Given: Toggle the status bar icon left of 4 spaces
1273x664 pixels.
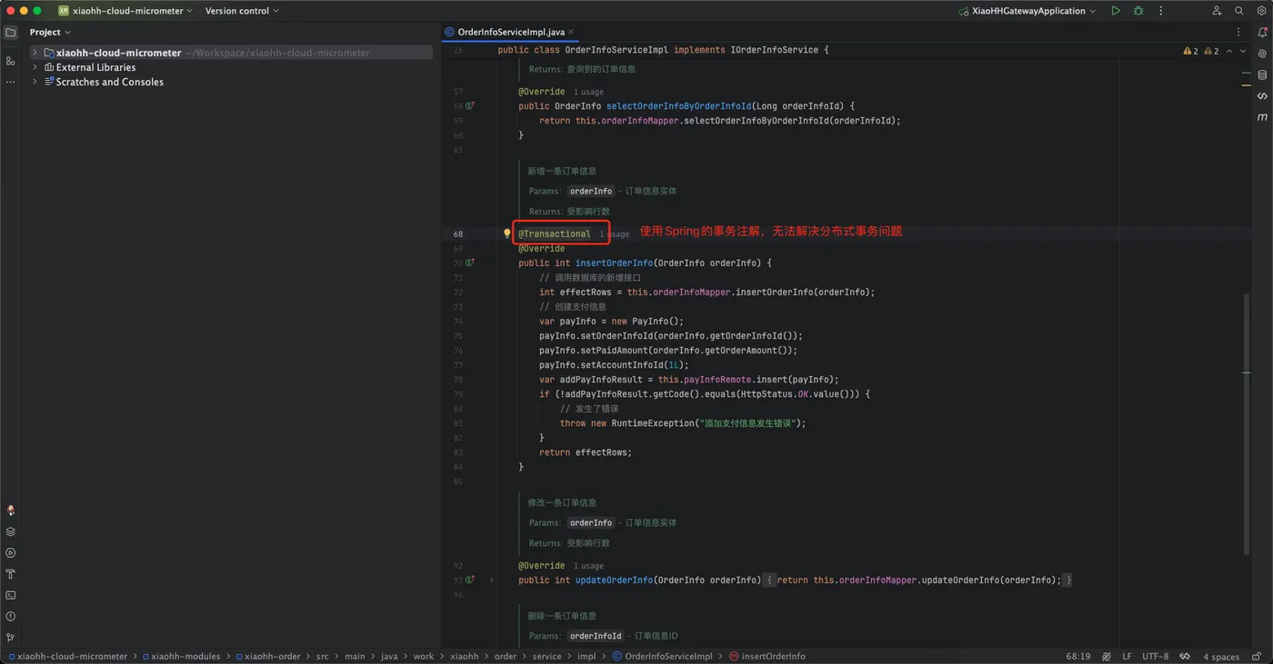Looking at the screenshot, I should [1185, 656].
